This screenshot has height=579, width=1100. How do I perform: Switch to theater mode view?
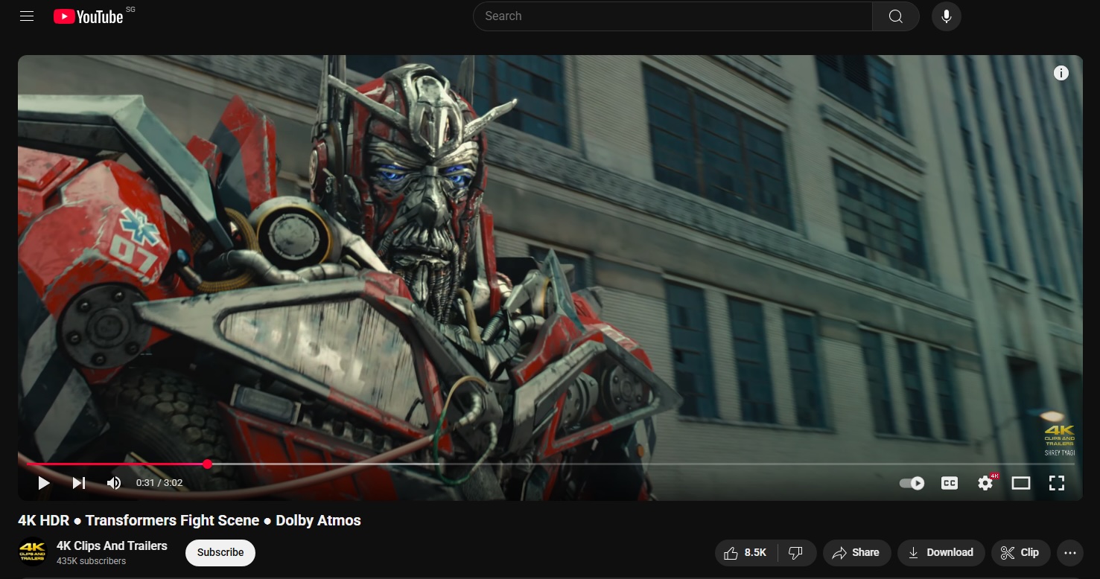click(1020, 483)
